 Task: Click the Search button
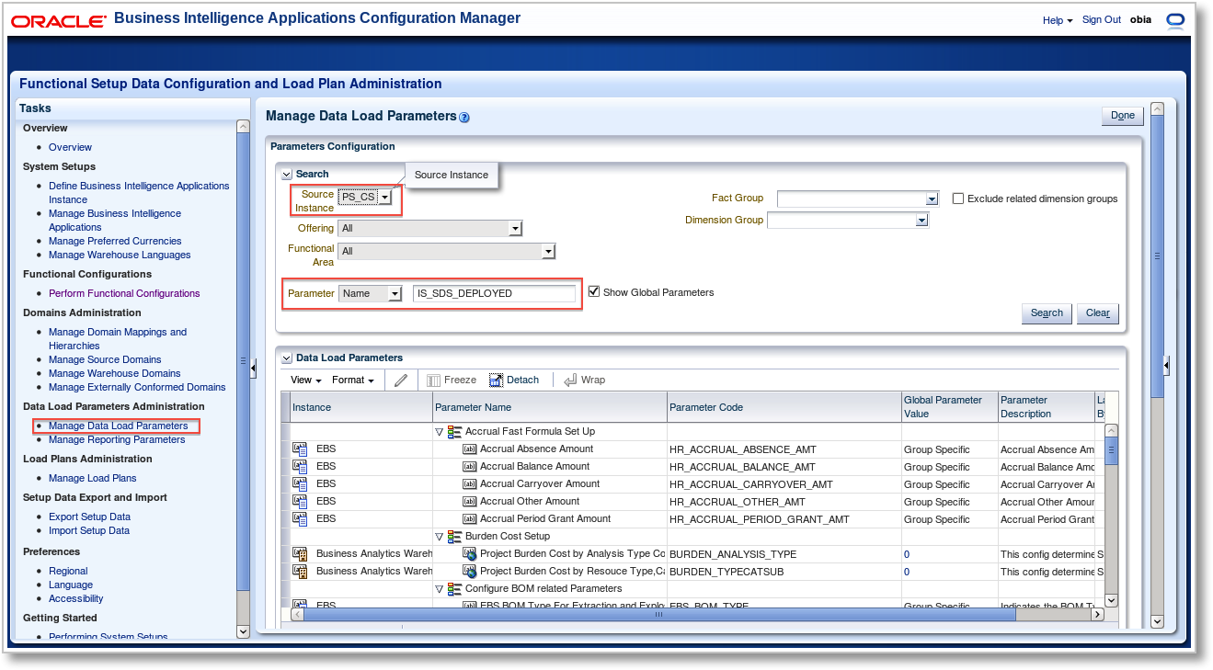1047,313
